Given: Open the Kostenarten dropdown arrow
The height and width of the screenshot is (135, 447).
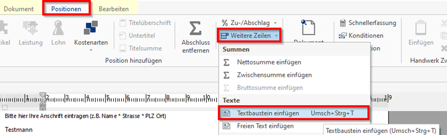Looking at the screenshot, I should pyautogui.click(x=91, y=50).
